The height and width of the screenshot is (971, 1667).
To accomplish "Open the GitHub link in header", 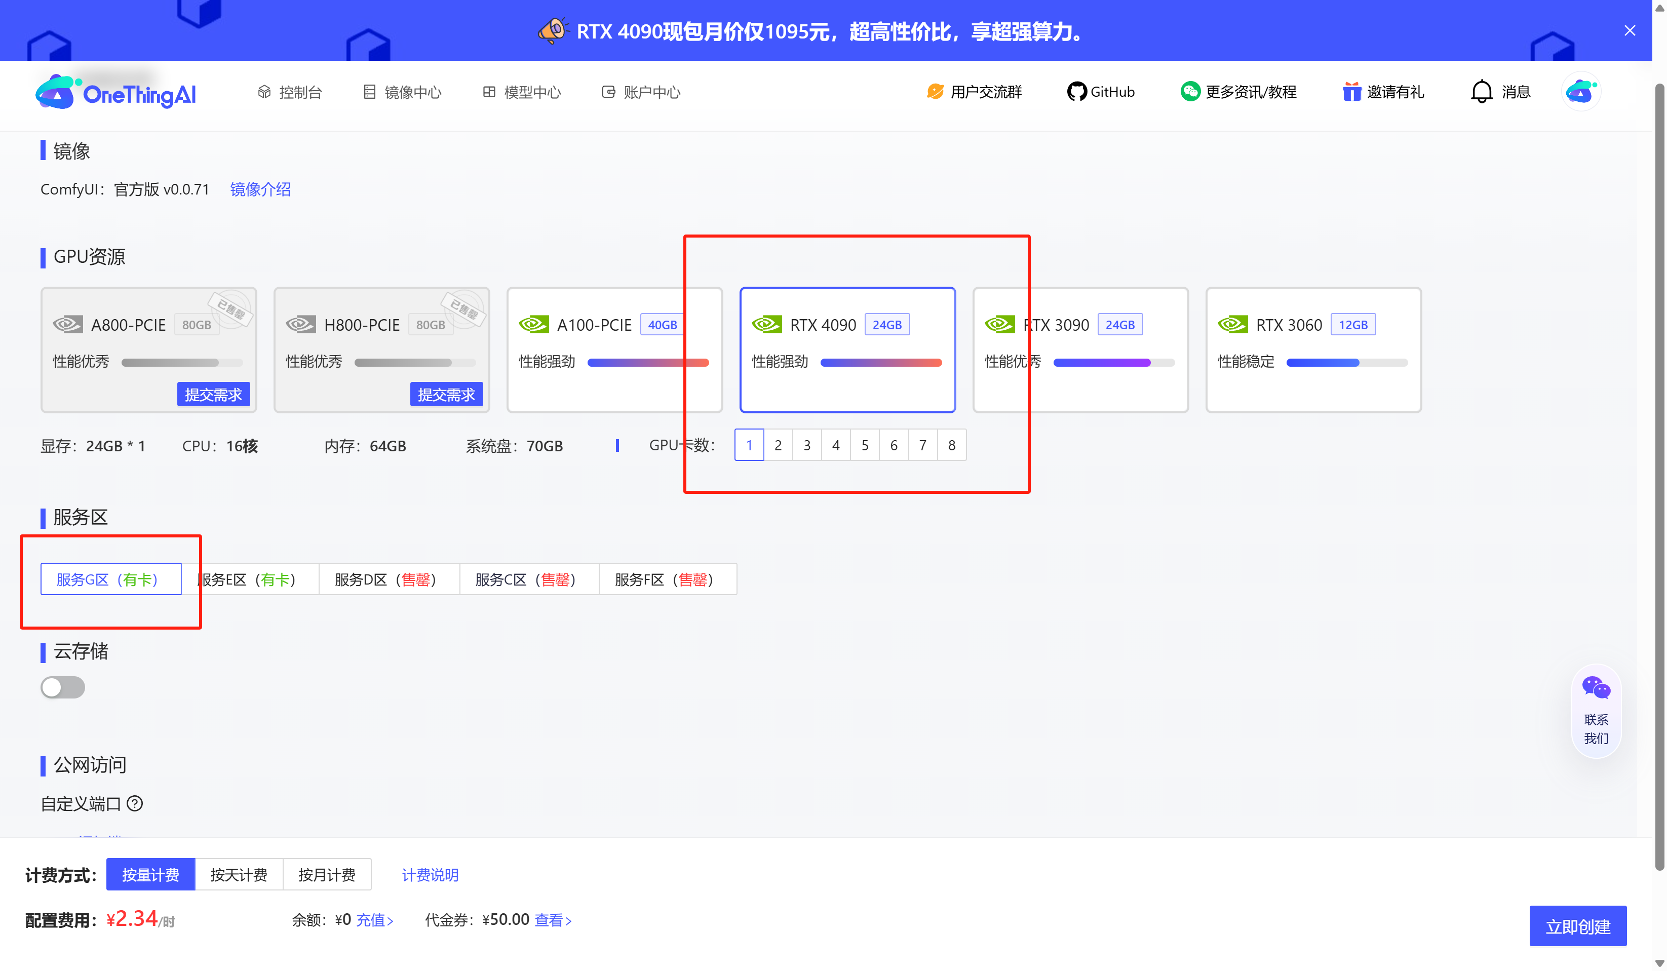I will tap(1101, 92).
